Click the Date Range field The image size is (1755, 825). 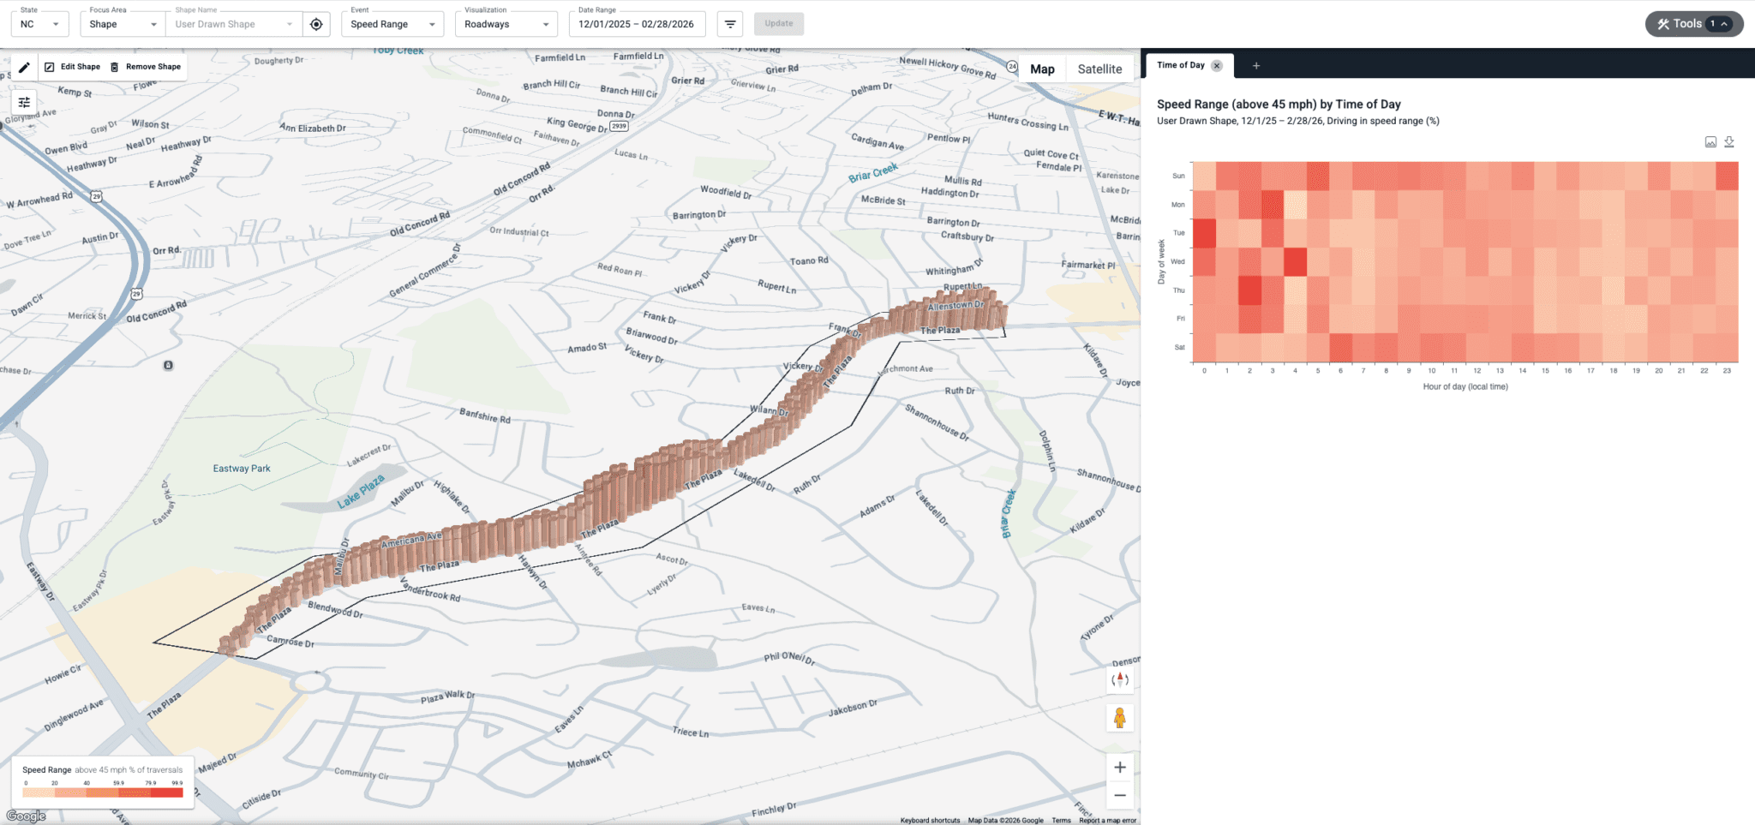click(x=638, y=24)
